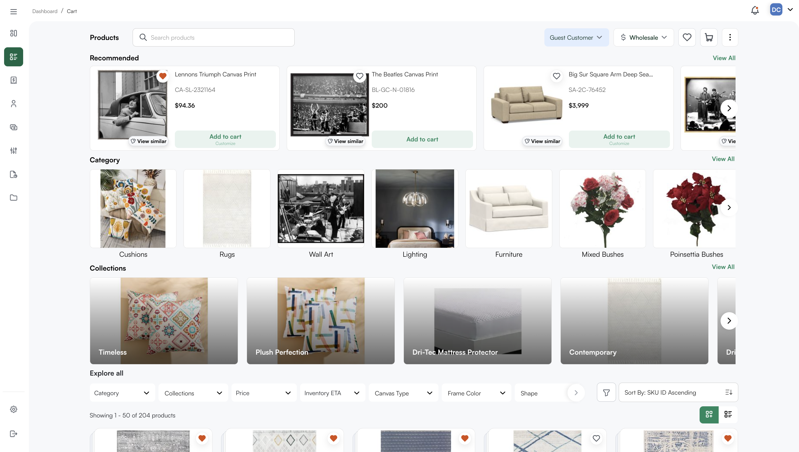Select the invoices receipt icon in sidebar
The width and height of the screenshot is (799, 452).
[13, 80]
